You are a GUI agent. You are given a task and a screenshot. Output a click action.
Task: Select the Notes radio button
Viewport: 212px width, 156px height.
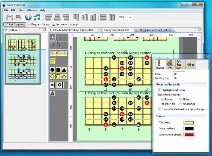tap(181, 99)
